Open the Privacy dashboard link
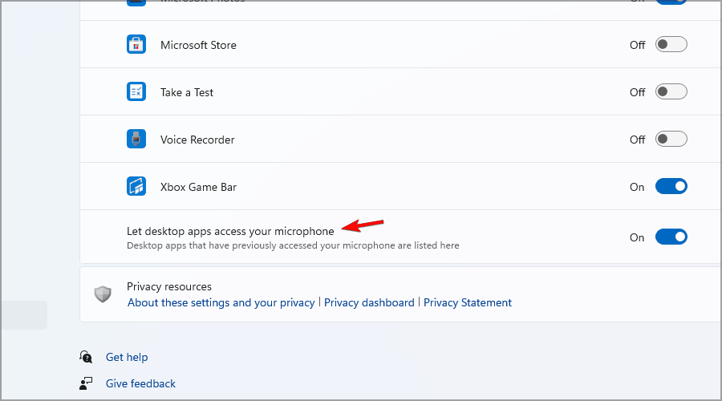The width and height of the screenshot is (722, 401). click(369, 302)
